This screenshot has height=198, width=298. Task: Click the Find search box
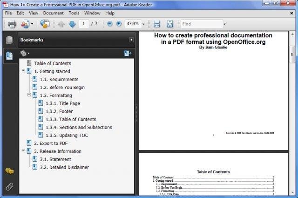(x=202, y=24)
